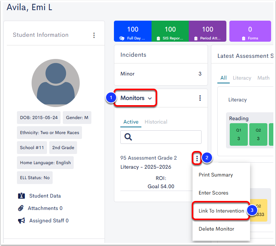
Task: Click the green Reading Q2 score box
Action: 258,134
